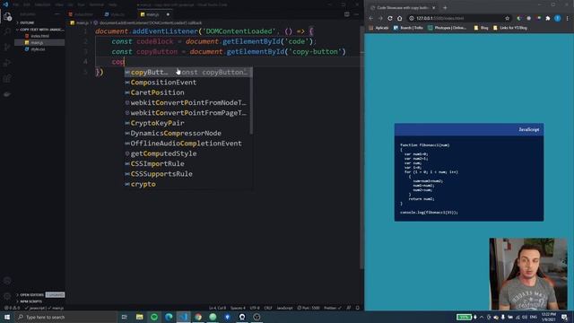Click the suggestion list scrollbar
574x323 pixels.
coord(251,100)
